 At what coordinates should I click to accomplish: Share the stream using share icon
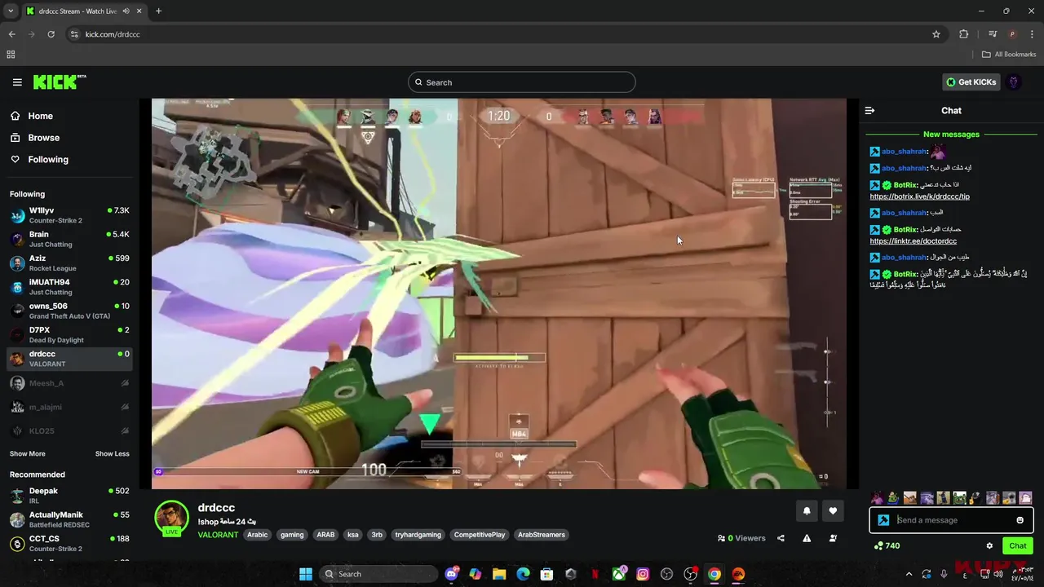pos(781,538)
